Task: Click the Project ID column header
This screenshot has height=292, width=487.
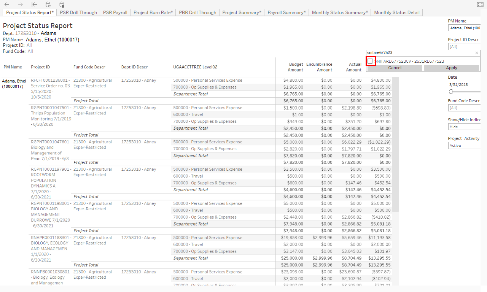Action: coord(40,67)
